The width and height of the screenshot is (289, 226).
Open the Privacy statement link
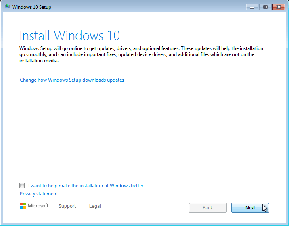[39, 194]
